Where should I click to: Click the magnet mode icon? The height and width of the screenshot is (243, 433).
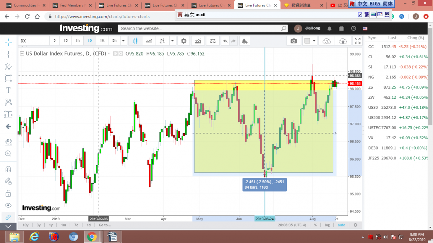click(8, 169)
